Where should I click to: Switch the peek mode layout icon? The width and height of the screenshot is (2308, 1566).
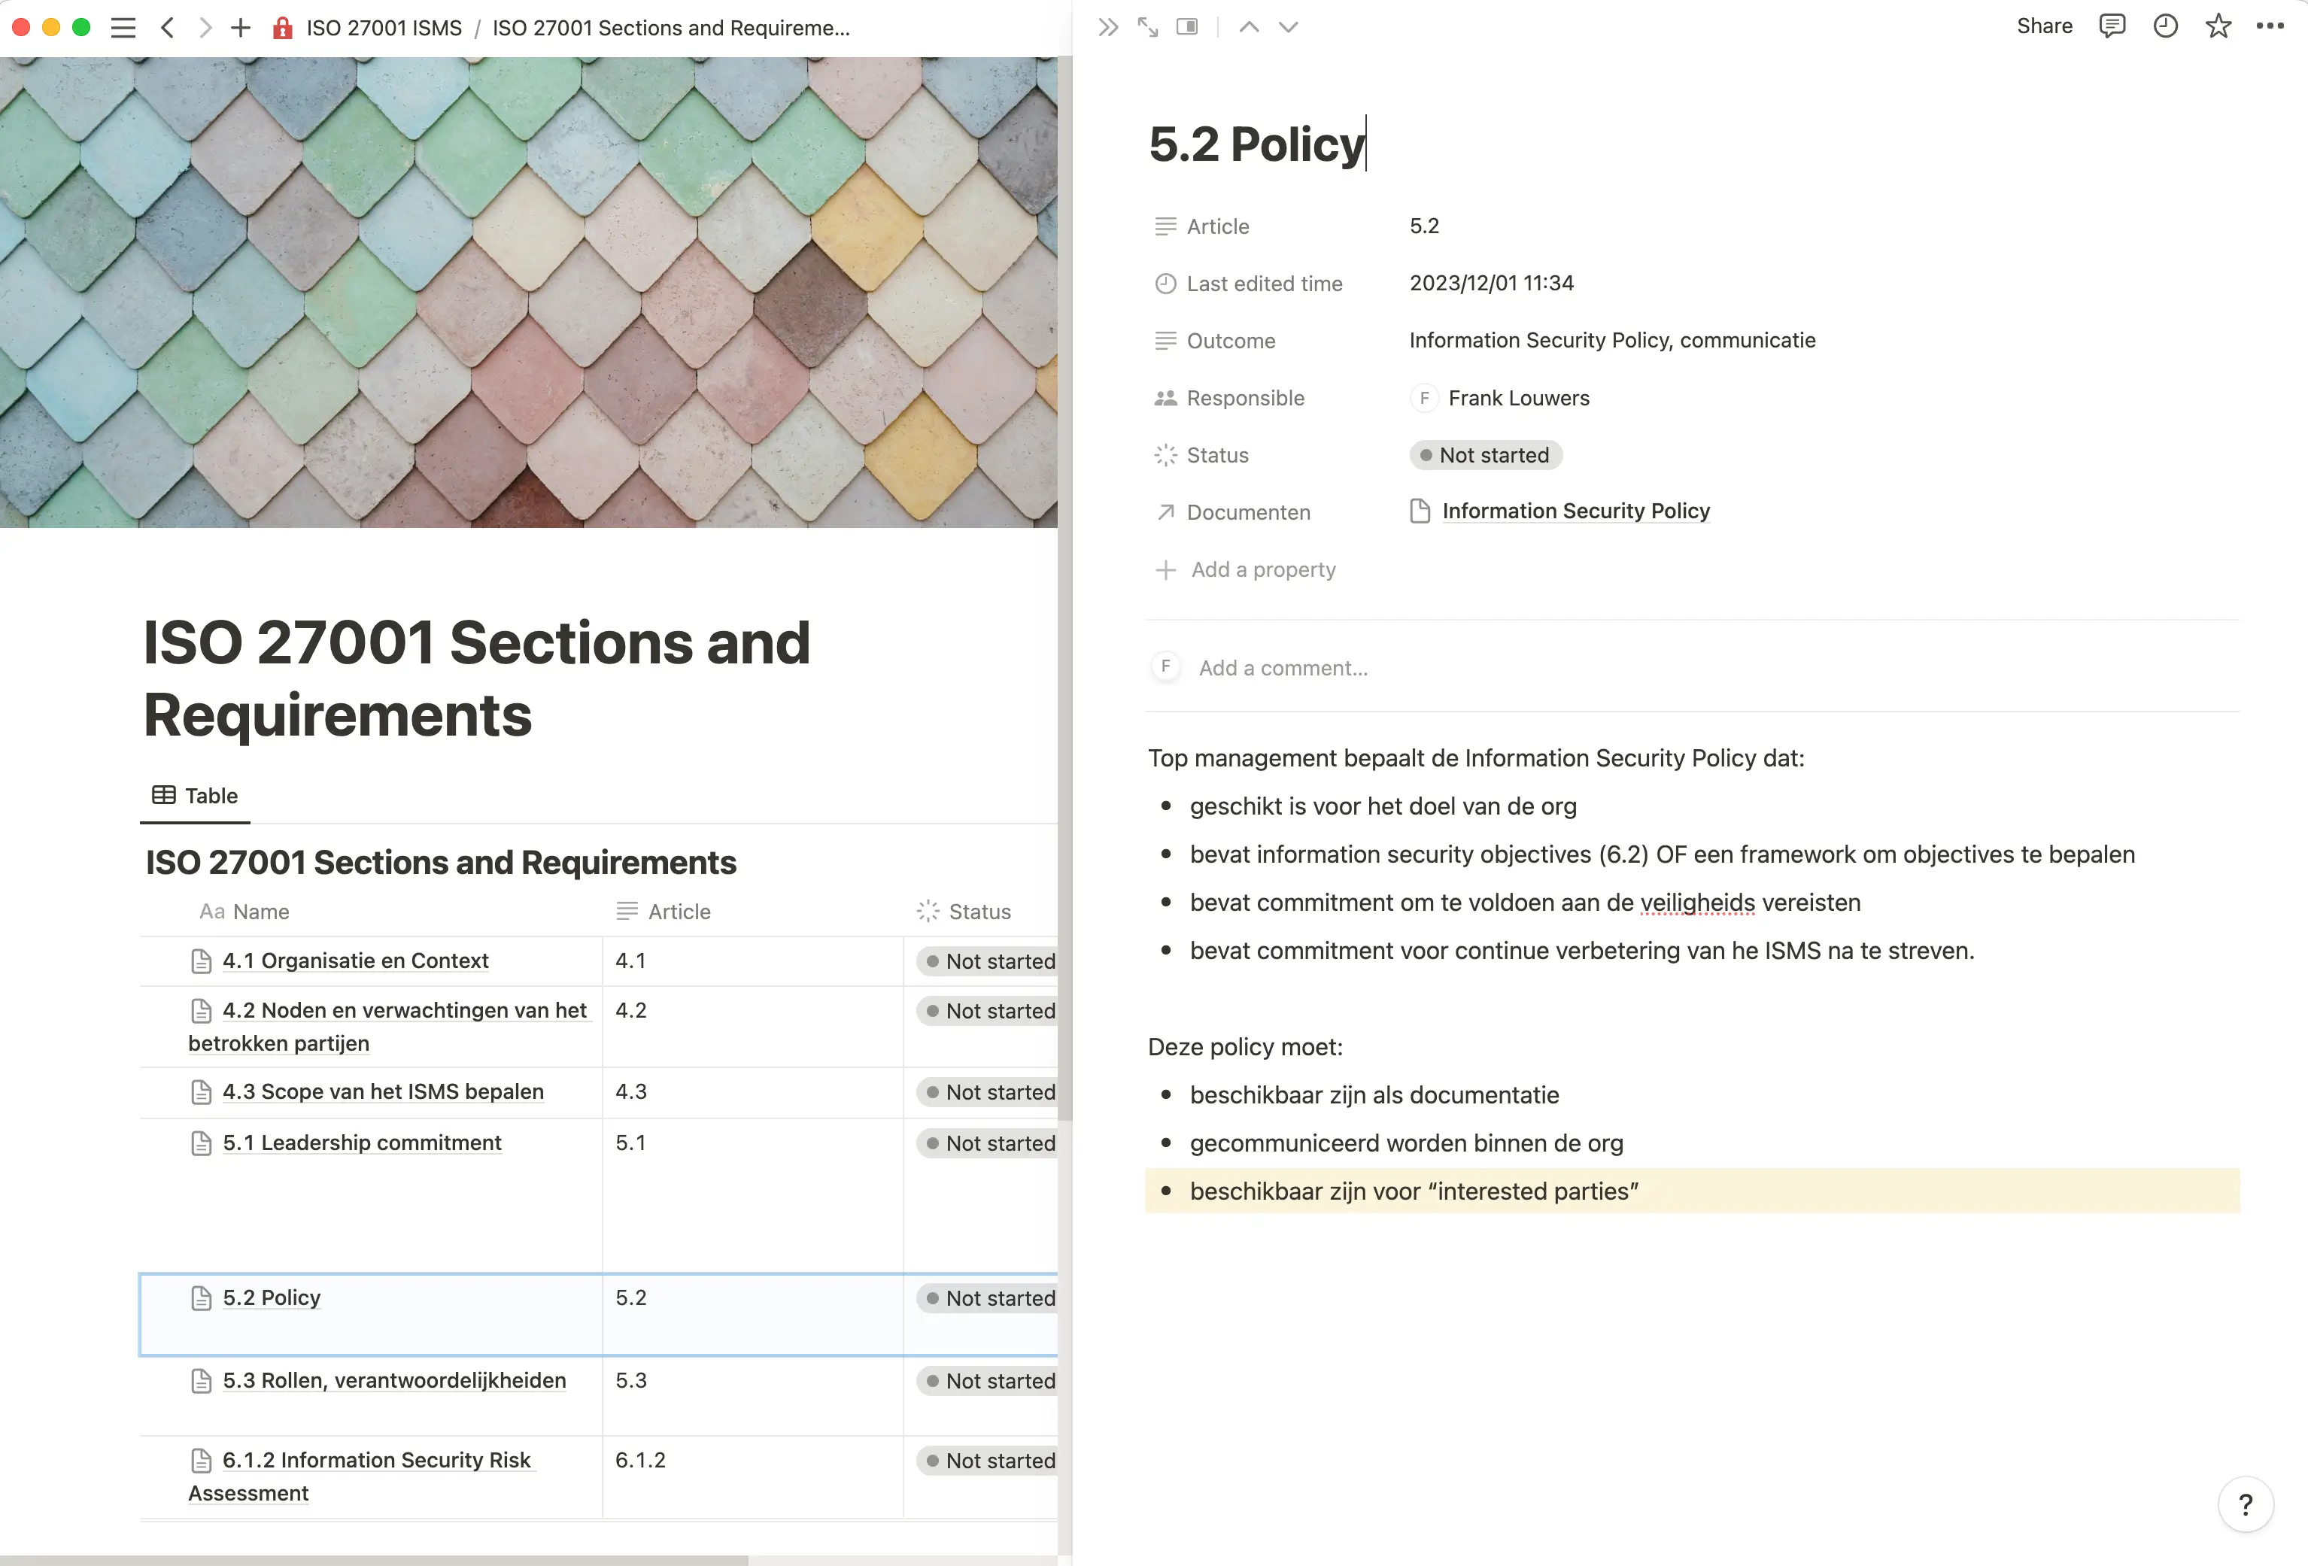tap(1187, 27)
